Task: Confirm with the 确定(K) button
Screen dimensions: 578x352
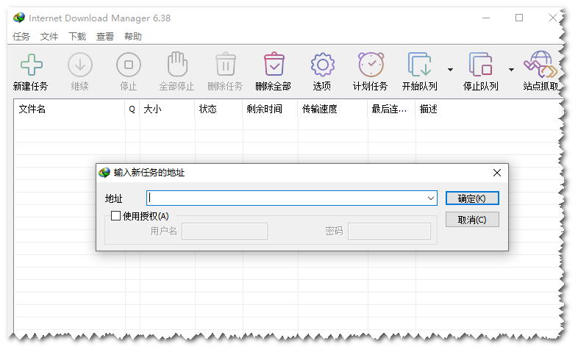Action: pyautogui.click(x=472, y=198)
